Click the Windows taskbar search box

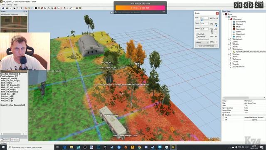coord(30,147)
